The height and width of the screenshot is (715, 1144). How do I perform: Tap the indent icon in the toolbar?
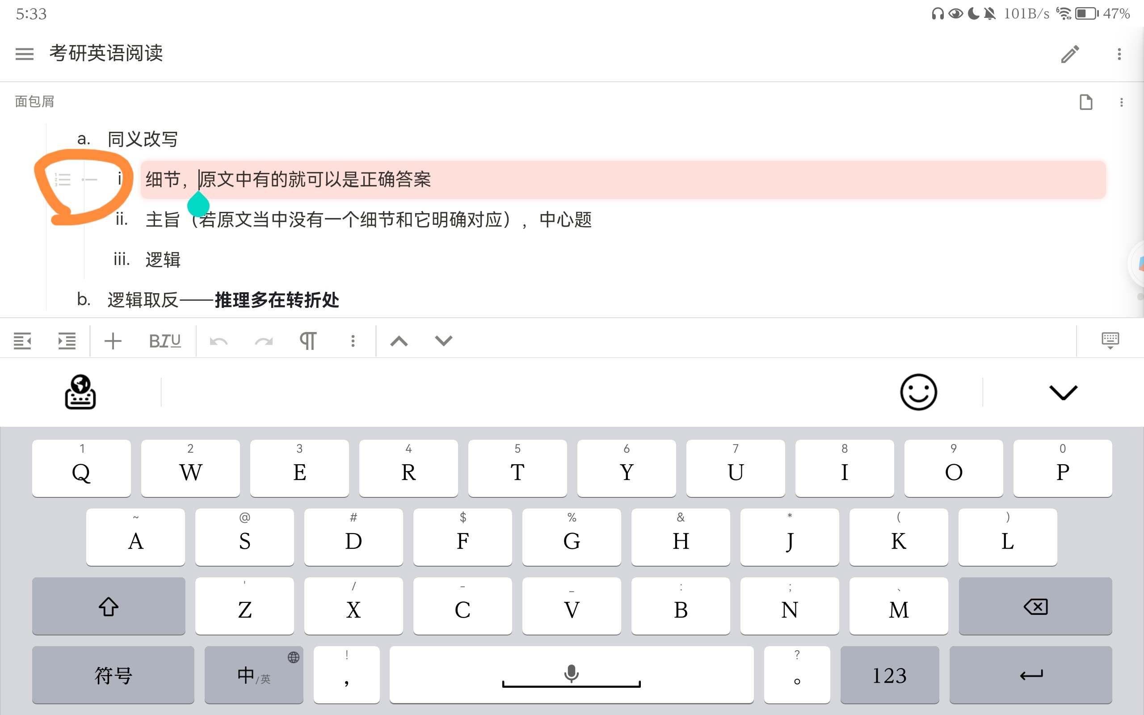(67, 341)
